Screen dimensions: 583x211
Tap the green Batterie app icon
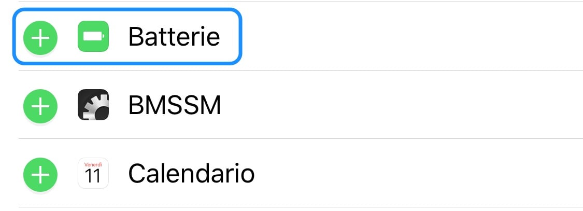coord(93,36)
